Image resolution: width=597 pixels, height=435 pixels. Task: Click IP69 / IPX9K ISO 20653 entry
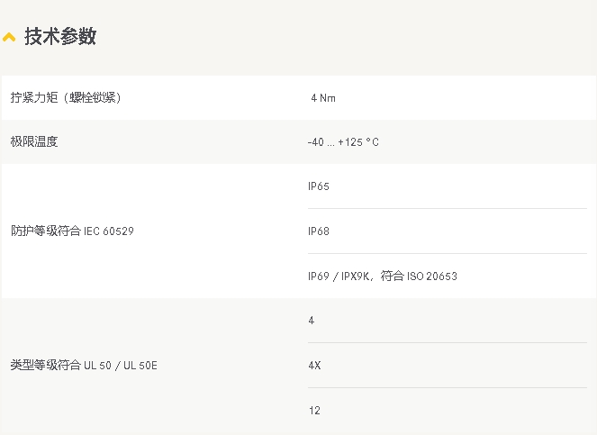click(x=383, y=276)
